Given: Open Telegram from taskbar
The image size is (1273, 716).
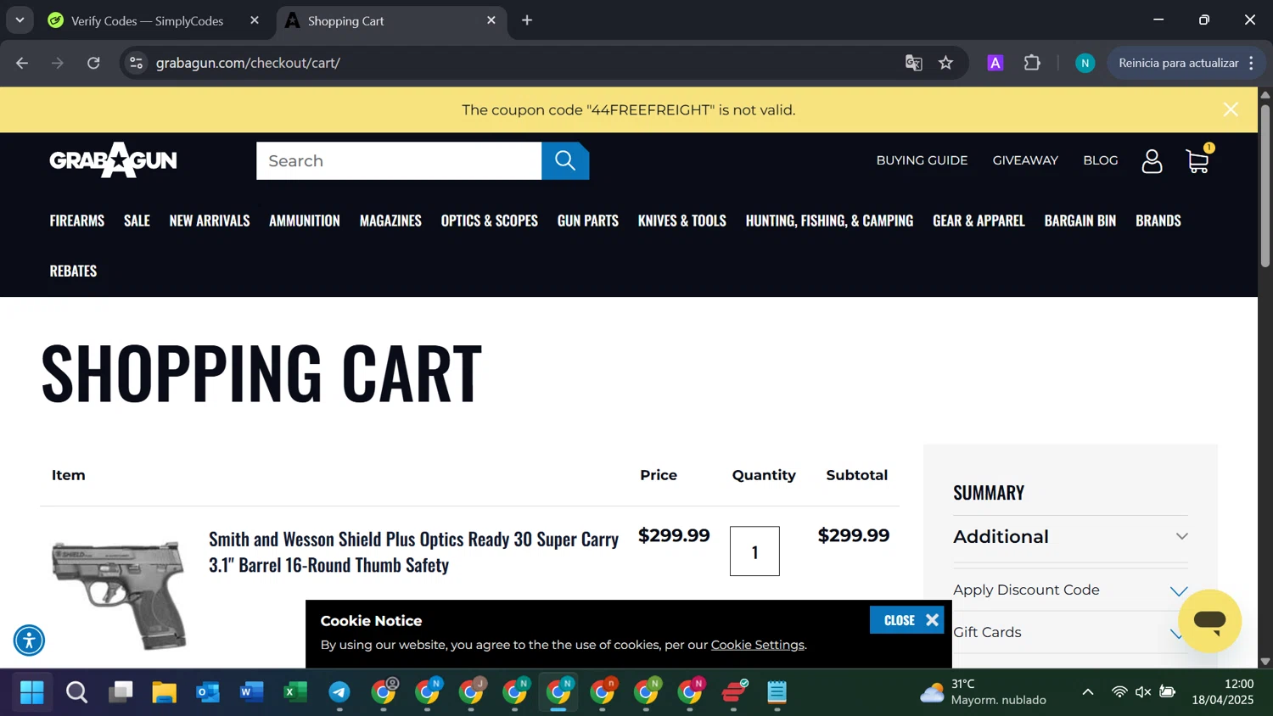Looking at the screenshot, I should coord(339,693).
